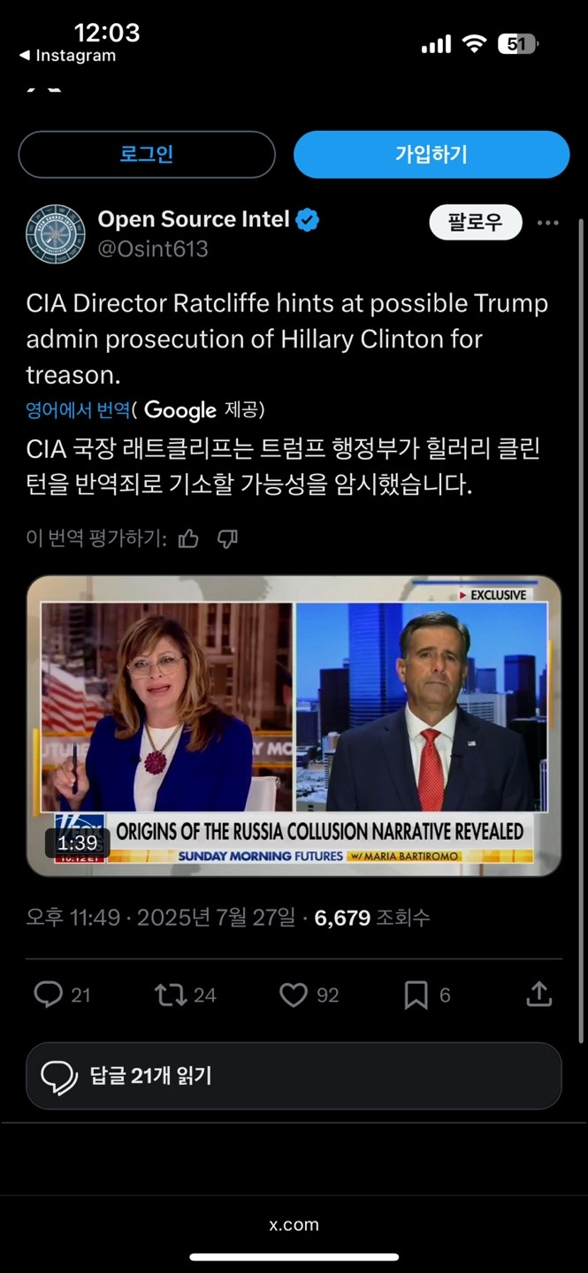Rate translation with thumbs down icon

tap(227, 538)
